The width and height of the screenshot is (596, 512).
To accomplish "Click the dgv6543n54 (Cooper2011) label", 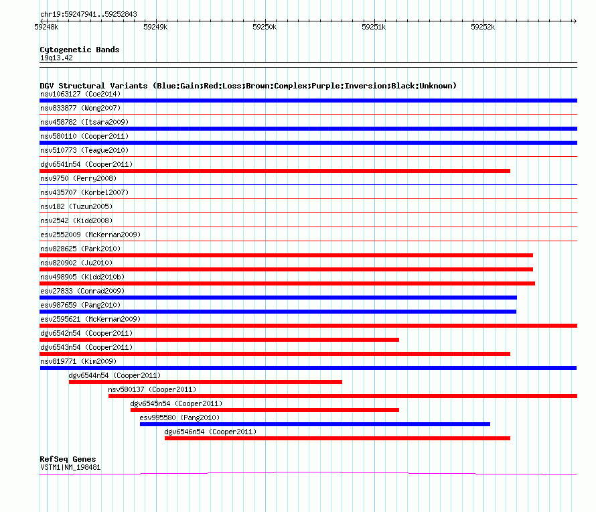I will point(86,347).
